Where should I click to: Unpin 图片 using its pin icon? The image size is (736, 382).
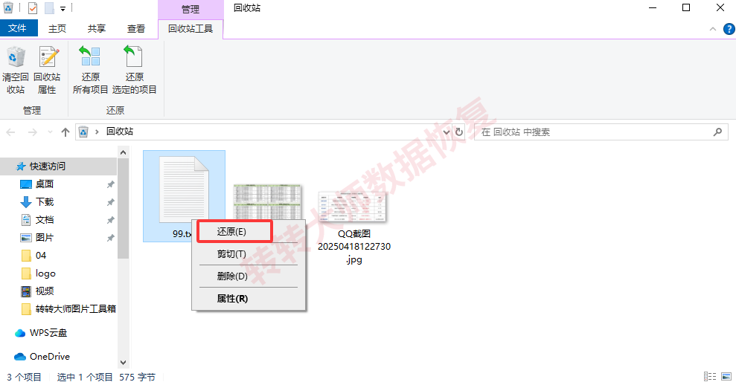tap(110, 238)
